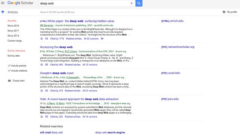Screen dimensions: 240x135
Task: Open Related articles for Vide result
Action: 72,117
